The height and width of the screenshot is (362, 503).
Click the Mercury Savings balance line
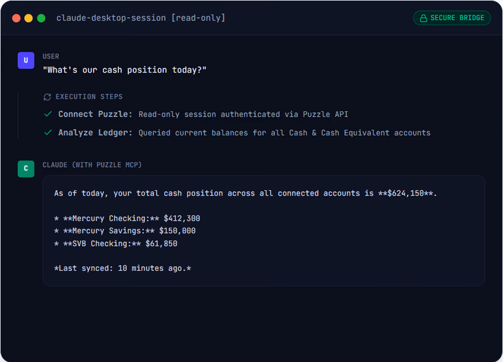pyautogui.click(x=125, y=231)
